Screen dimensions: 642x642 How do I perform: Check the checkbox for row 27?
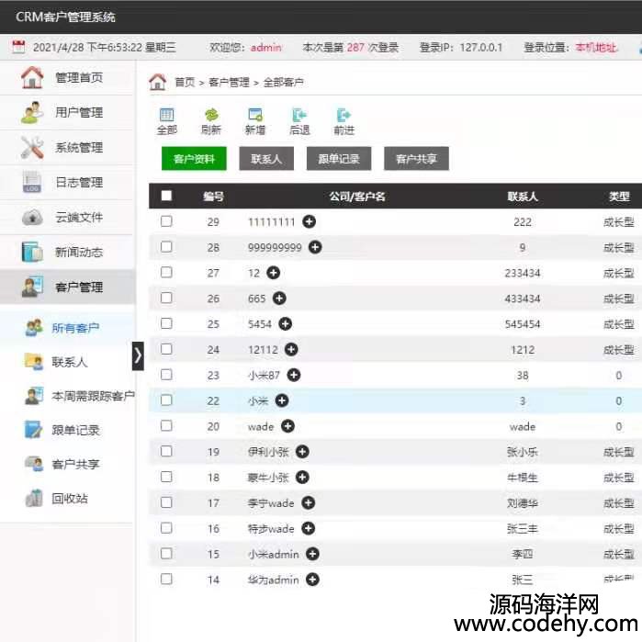point(166,272)
